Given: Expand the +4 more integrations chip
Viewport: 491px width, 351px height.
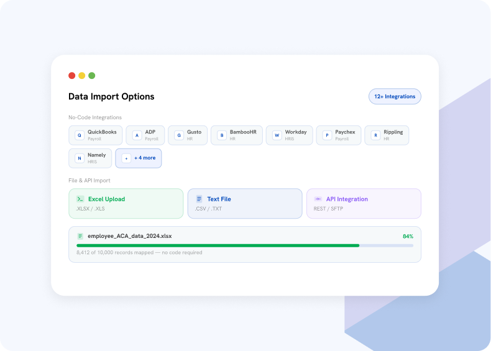Looking at the screenshot, I should point(139,158).
